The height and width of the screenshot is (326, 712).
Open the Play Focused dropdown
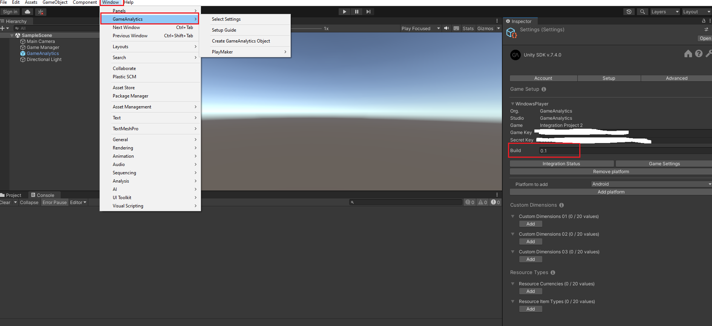(420, 28)
